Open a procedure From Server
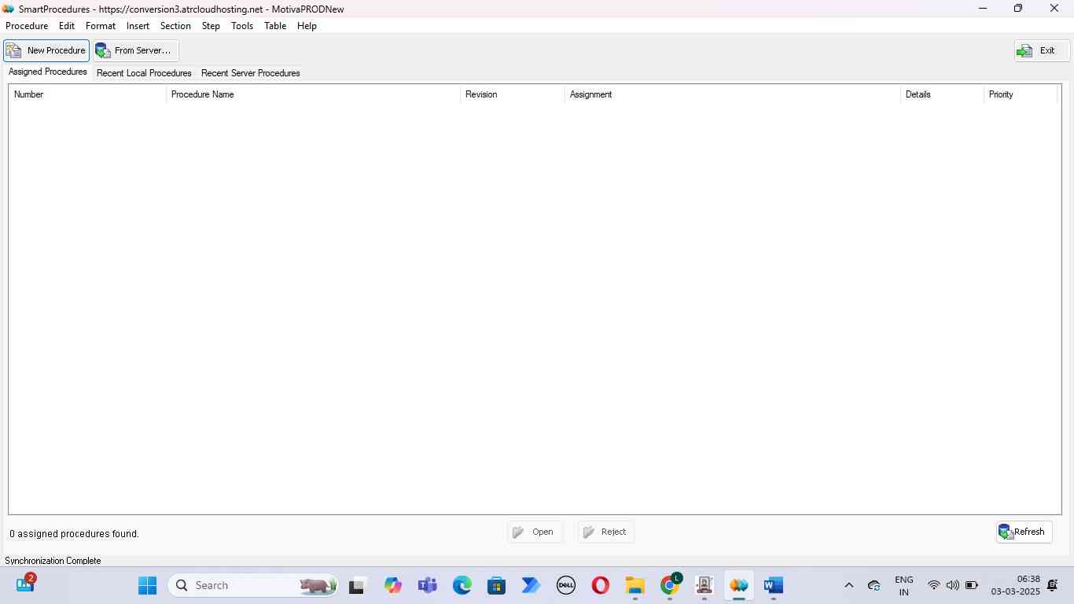1074x604 pixels. click(135, 50)
